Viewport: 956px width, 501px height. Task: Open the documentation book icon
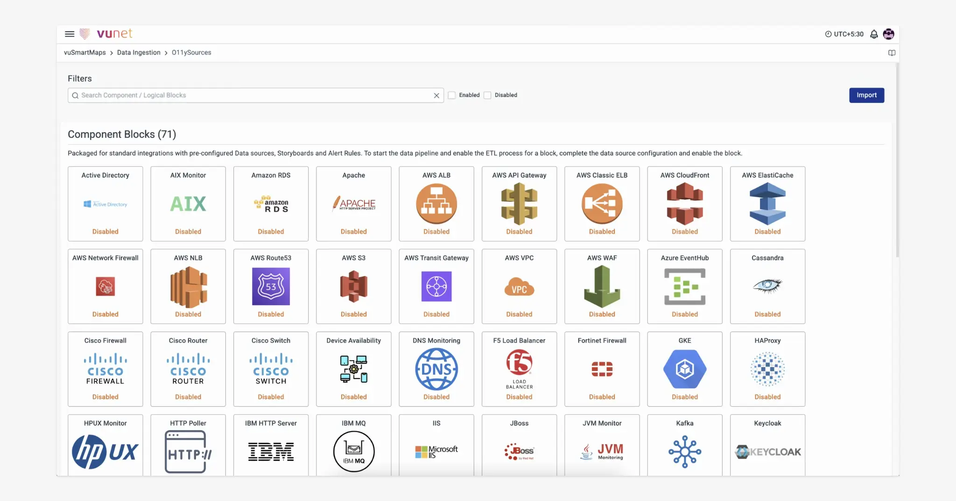click(892, 53)
